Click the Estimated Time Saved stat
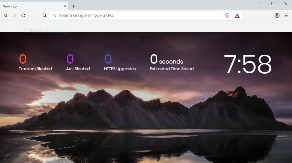The image size is (292, 163). (171, 62)
